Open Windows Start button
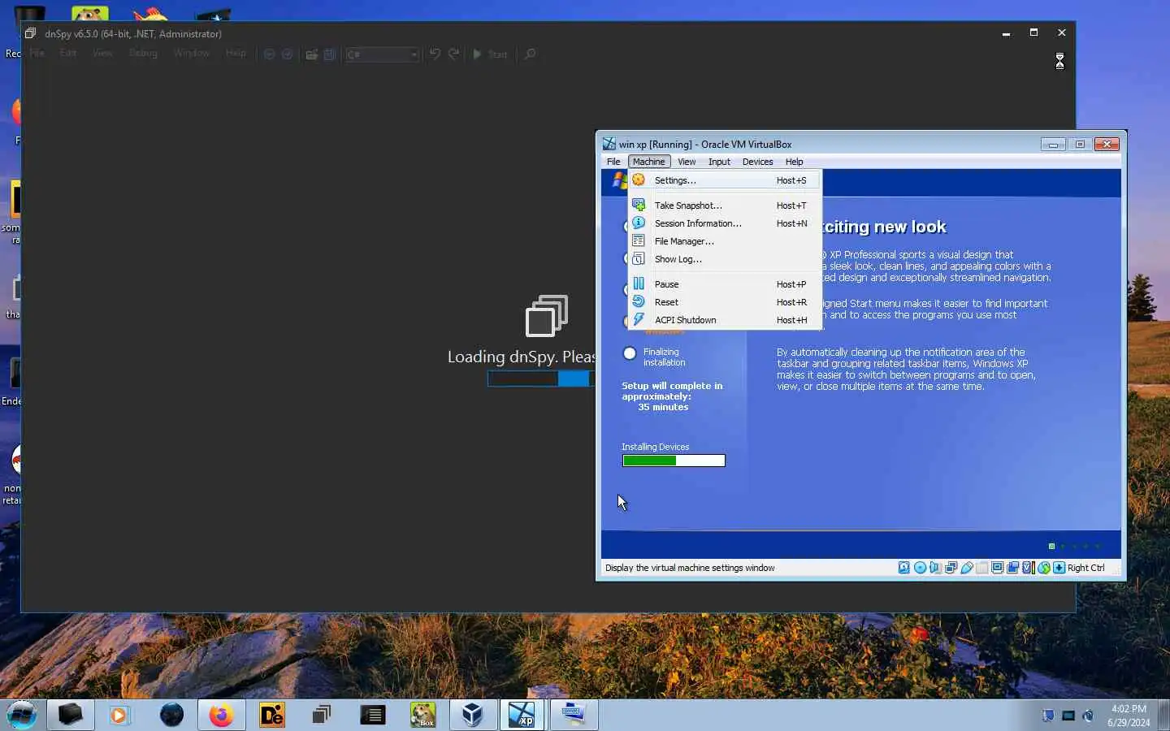Viewport: 1170px width, 731px height. pyautogui.click(x=22, y=715)
